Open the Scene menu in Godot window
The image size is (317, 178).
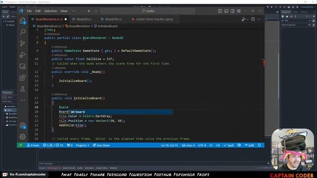tap(4, 7)
